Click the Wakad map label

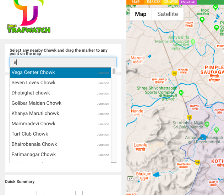(x=183, y=71)
